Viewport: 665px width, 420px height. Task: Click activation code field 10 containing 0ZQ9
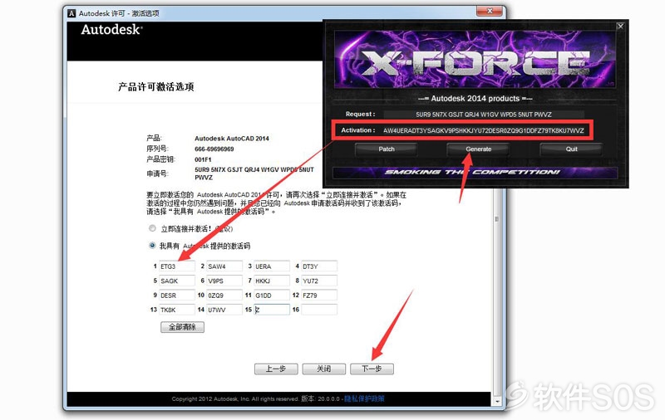coord(224,295)
